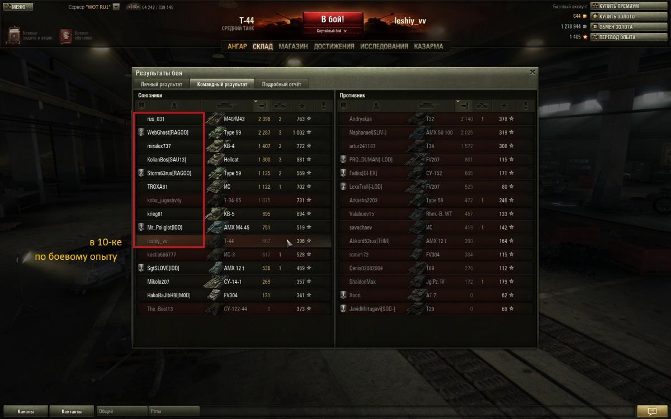Switch to the Личный результат tab

coord(162,84)
